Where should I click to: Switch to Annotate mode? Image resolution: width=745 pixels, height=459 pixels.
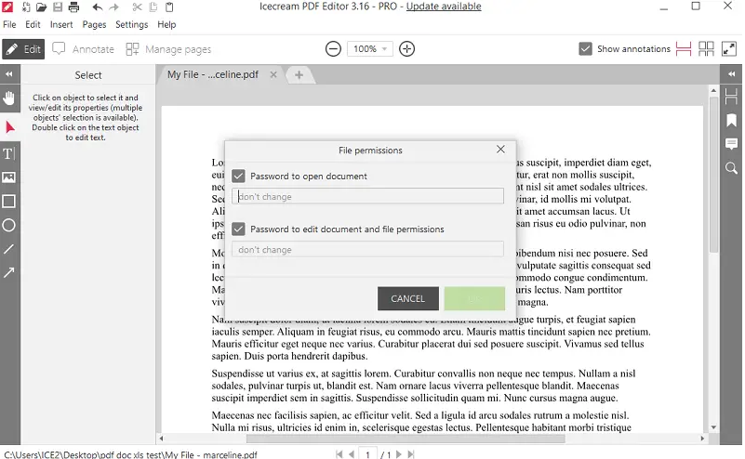(83, 49)
